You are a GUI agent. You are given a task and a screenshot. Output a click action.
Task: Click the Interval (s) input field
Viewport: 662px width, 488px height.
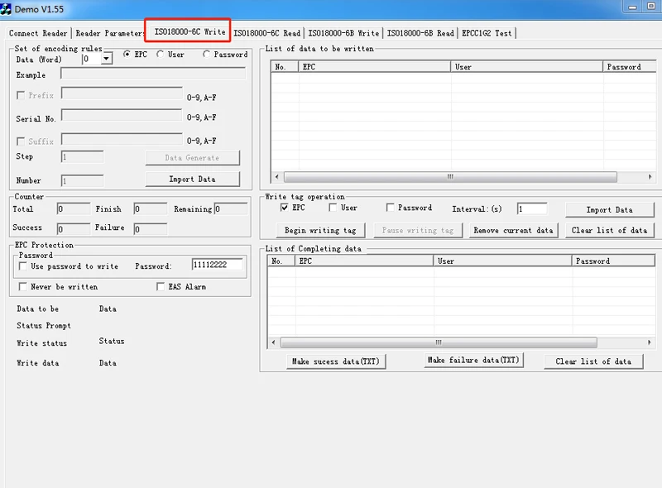[x=532, y=208]
